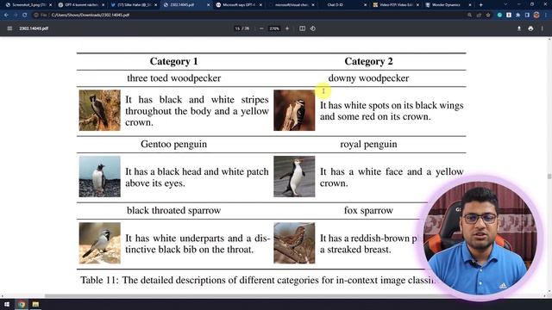Click the 'Gentoo penguin' label
The height and width of the screenshot is (310, 552).
pyautogui.click(x=174, y=144)
